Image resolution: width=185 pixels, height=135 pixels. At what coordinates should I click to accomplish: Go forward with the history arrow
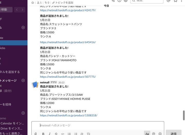[22, 10]
